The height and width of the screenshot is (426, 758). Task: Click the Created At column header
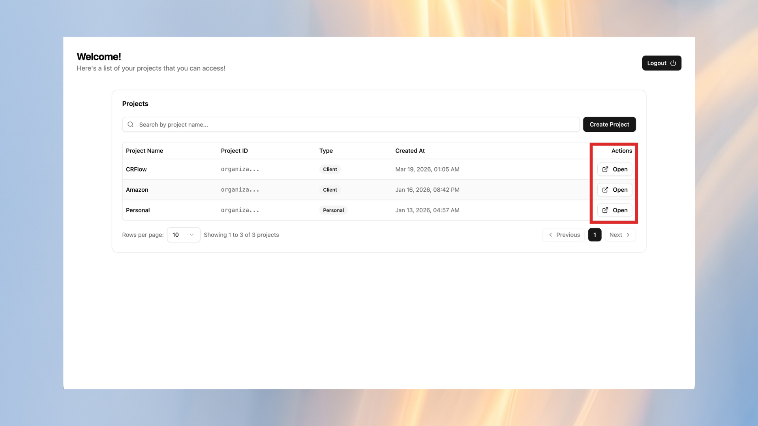click(x=410, y=151)
